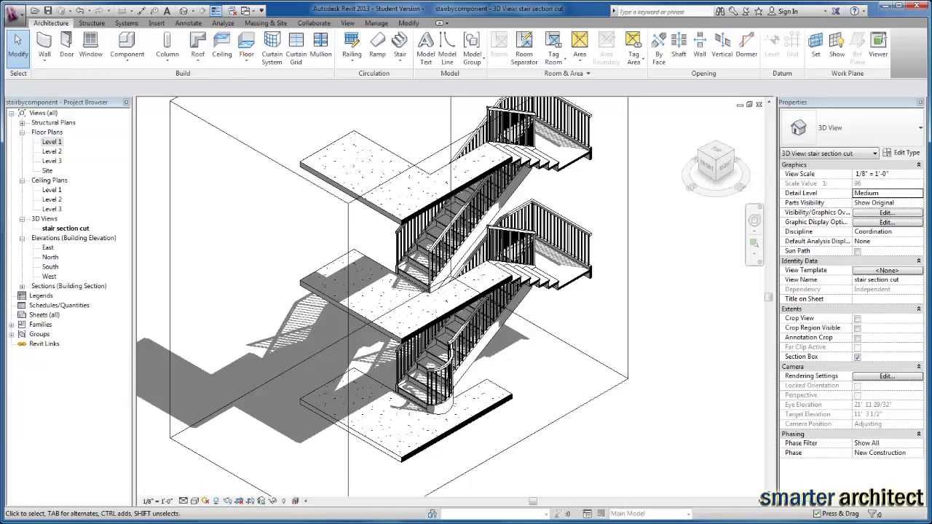Click the Door tool icon
932x524 pixels.
(x=67, y=44)
